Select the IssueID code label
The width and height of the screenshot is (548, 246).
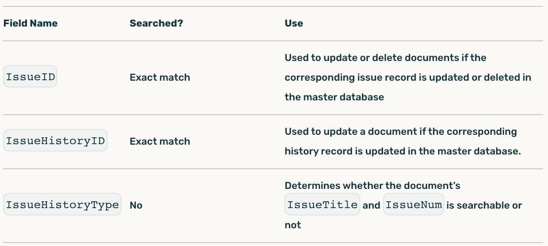pyautogui.click(x=30, y=77)
